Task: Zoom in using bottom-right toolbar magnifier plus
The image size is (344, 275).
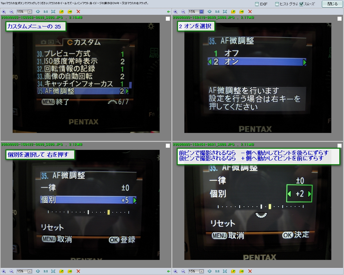Action: pos(175,271)
